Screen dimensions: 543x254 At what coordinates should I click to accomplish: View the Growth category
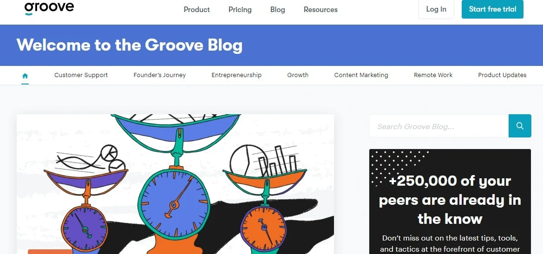(x=298, y=75)
